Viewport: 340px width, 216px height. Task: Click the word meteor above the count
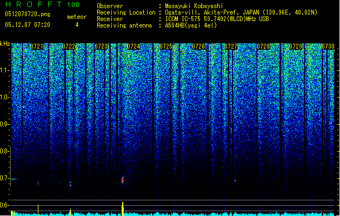point(77,17)
